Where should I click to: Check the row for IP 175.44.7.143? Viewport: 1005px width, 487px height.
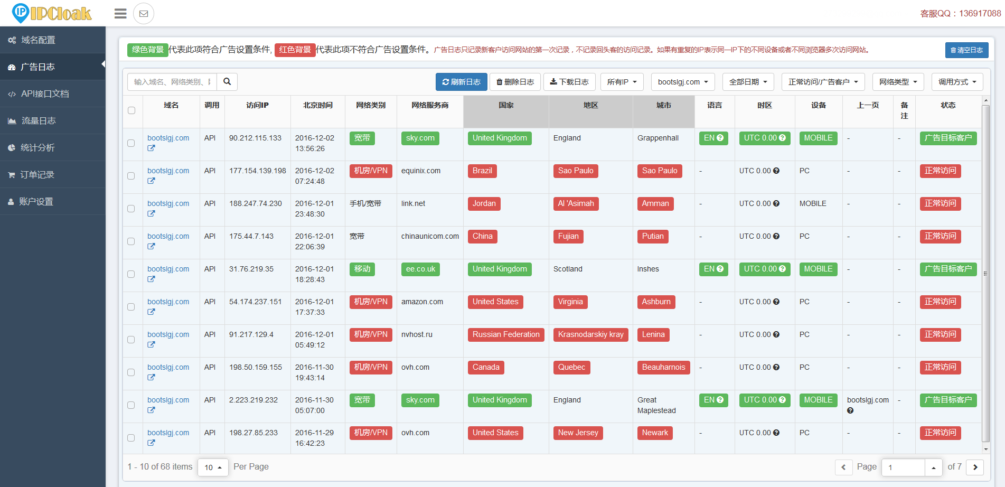click(131, 241)
